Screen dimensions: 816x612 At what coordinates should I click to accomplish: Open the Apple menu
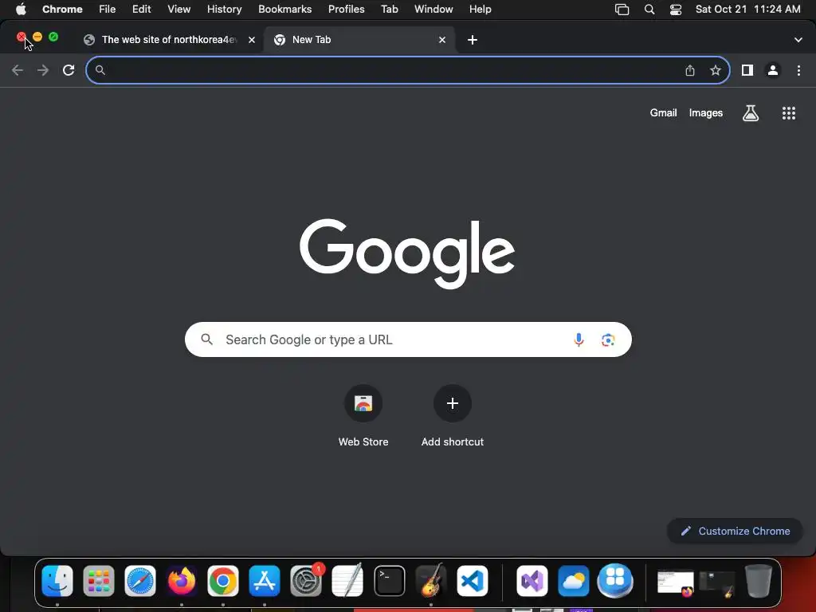pos(21,10)
